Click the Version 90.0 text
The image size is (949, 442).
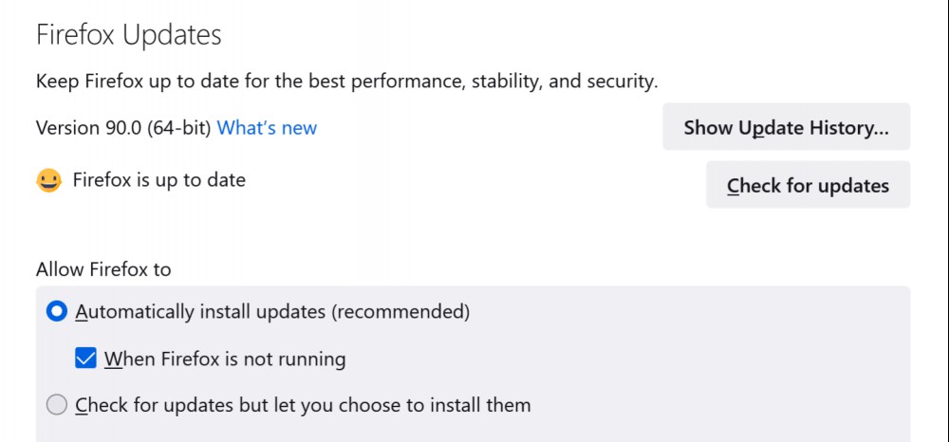pyautogui.click(x=89, y=128)
